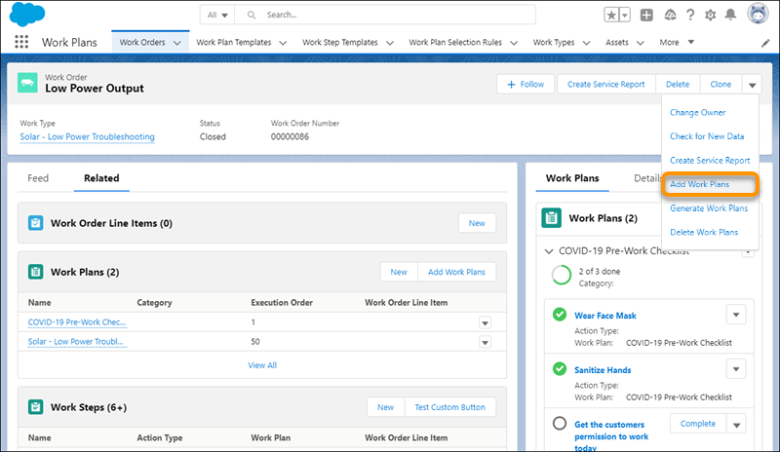Select Check for New Data menu item

[x=707, y=136]
